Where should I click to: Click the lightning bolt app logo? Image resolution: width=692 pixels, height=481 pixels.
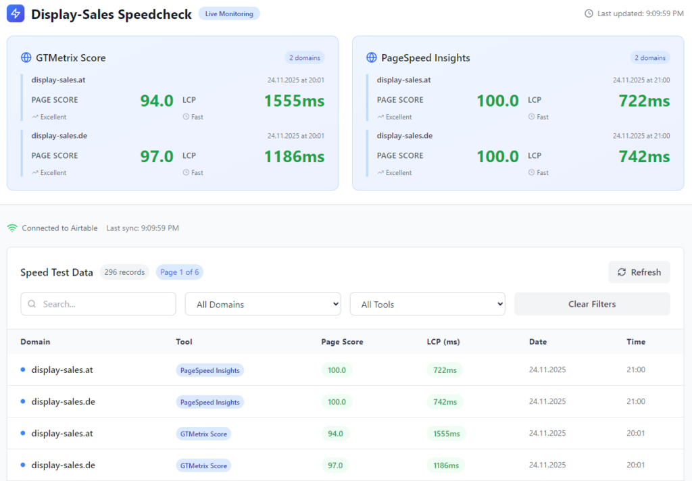[x=16, y=14]
